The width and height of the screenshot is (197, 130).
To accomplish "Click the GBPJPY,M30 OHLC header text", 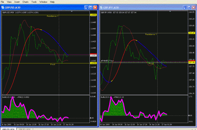I will pos(119,12).
